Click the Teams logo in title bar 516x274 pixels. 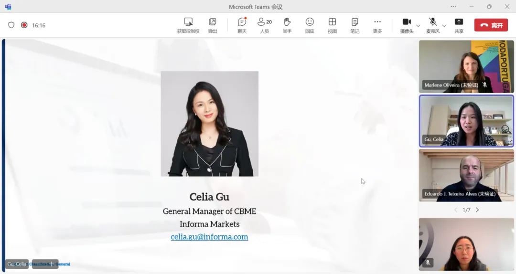click(x=8, y=7)
